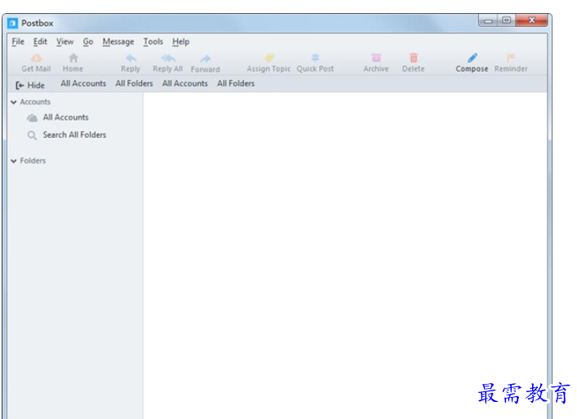This screenshot has height=419, width=577.
Task: Open Assign Topic tag icon
Action: 269,58
